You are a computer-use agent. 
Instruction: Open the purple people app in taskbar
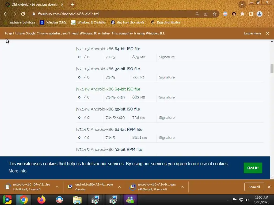pos(130,200)
